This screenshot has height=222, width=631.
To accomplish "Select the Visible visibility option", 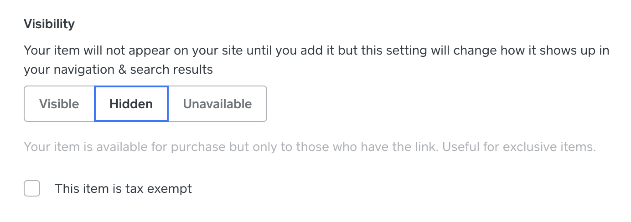I will tap(59, 104).
